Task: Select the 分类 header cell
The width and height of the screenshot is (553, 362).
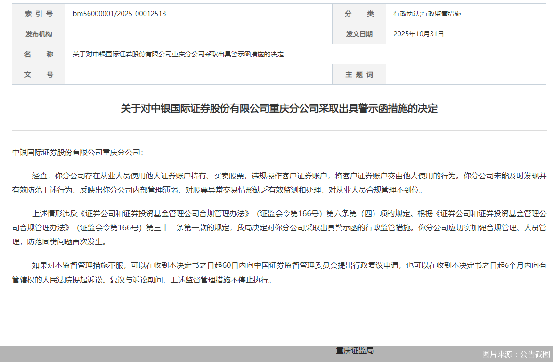Action: (359, 14)
